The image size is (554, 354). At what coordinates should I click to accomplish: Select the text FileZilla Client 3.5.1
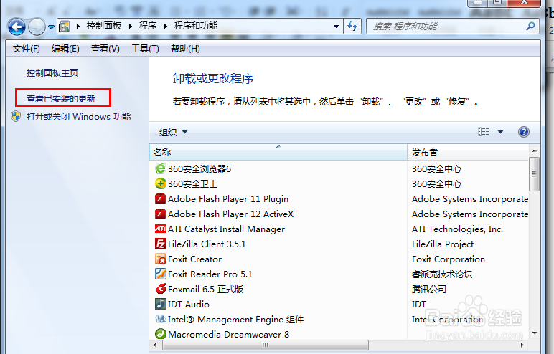pos(207,244)
